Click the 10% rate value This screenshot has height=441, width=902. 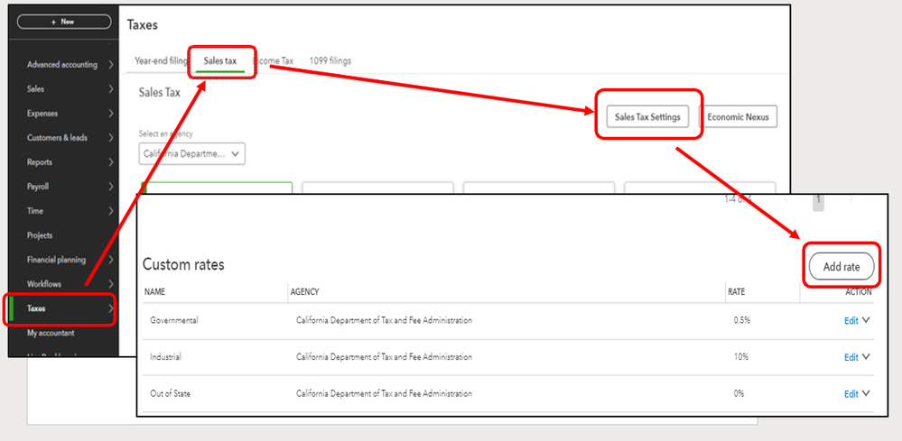click(x=741, y=356)
